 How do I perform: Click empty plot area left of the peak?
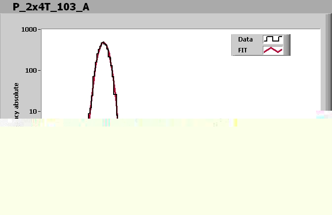64,64
